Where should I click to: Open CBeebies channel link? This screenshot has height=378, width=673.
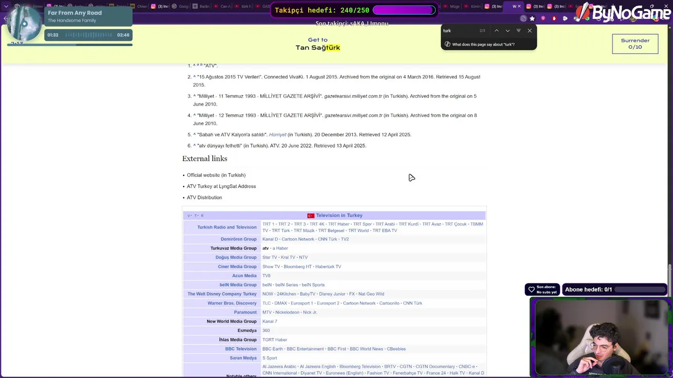tap(396, 349)
